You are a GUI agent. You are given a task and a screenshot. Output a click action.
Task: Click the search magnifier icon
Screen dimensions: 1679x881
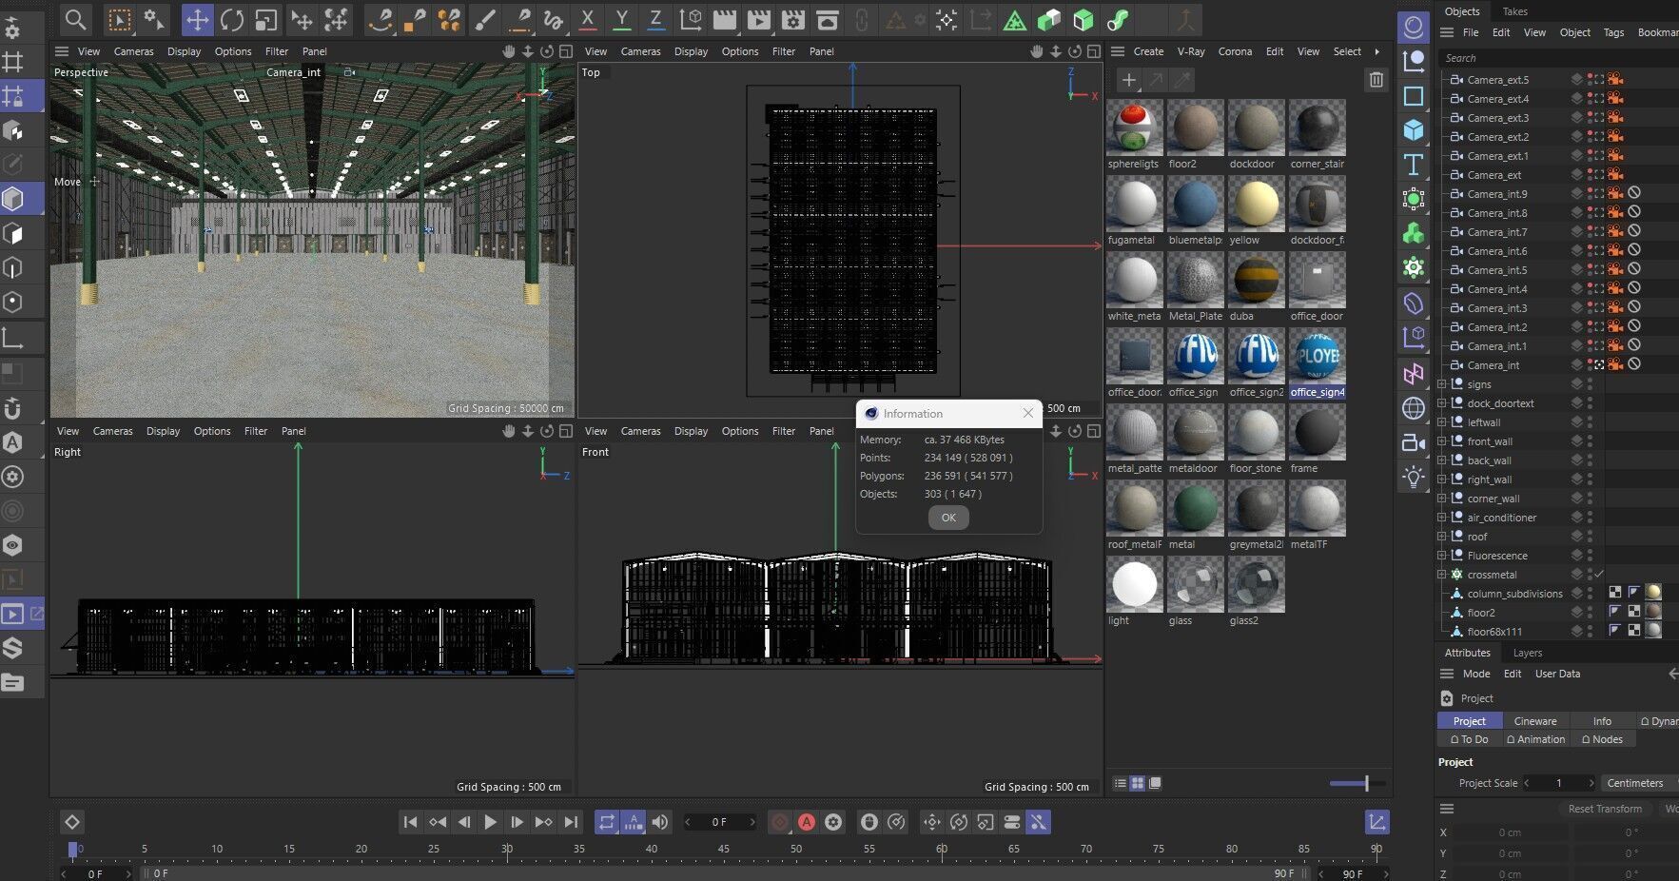(x=75, y=19)
